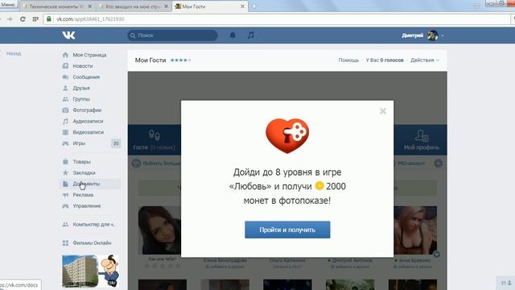Screen dimensions: 515x290
Task: Open Товары in the left menu
Action: pos(81,162)
